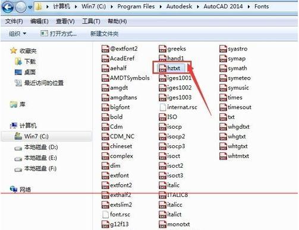Image resolution: width=299 pixels, height=230 pixels.
Task: Click the file name isocp3
Action: [x=176, y=146]
